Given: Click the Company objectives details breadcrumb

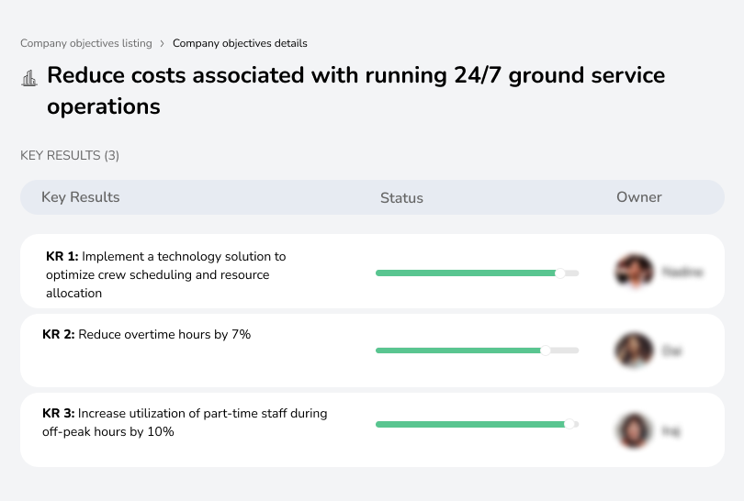Looking at the screenshot, I should [x=240, y=43].
